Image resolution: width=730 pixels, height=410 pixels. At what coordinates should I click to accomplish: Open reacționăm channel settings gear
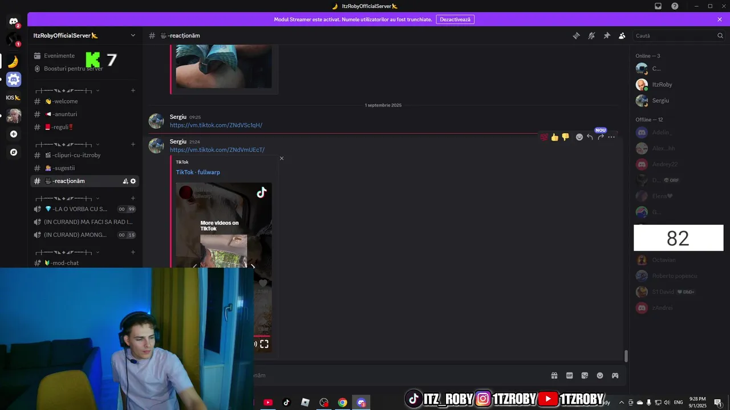click(x=133, y=181)
